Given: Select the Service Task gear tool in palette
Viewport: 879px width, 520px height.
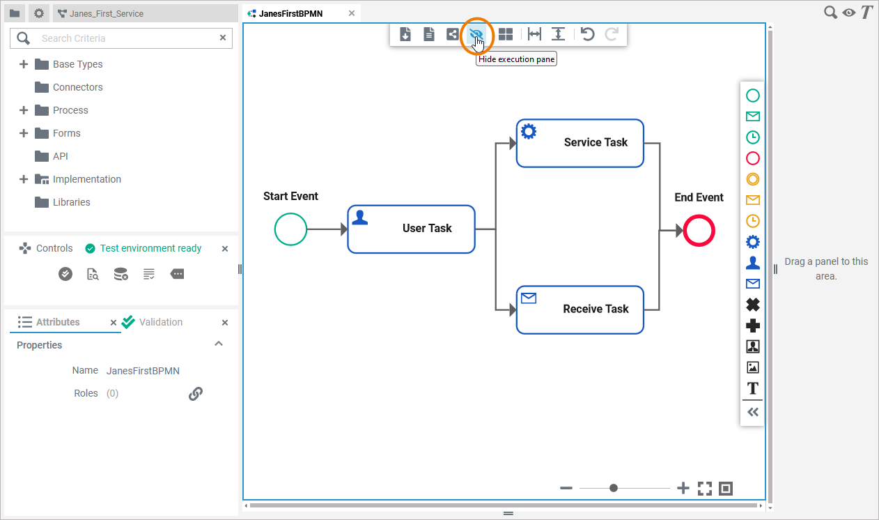Looking at the screenshot, I should click(752, 242).
